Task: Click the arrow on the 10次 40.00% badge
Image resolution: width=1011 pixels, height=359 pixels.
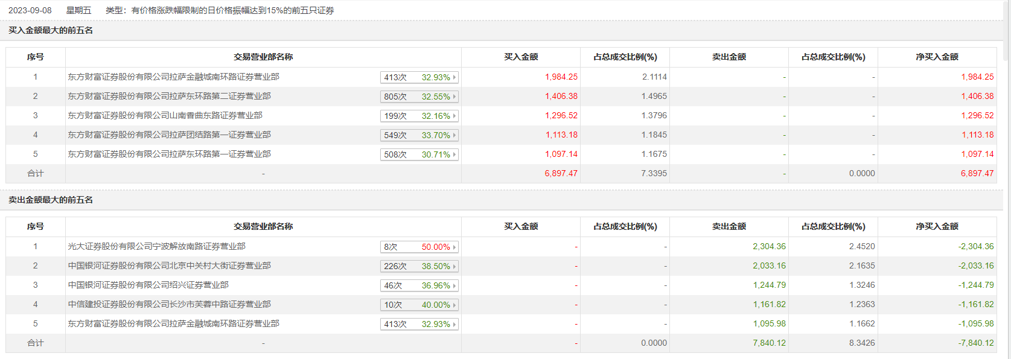Action: (x=454, y=305)
